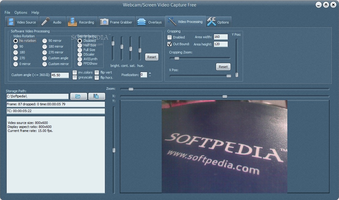Click the save storage path icon button
This screenshot has width=339, height=200.
point(96,96)
